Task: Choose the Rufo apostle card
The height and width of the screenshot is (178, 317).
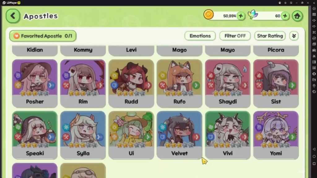Action: 179,83
